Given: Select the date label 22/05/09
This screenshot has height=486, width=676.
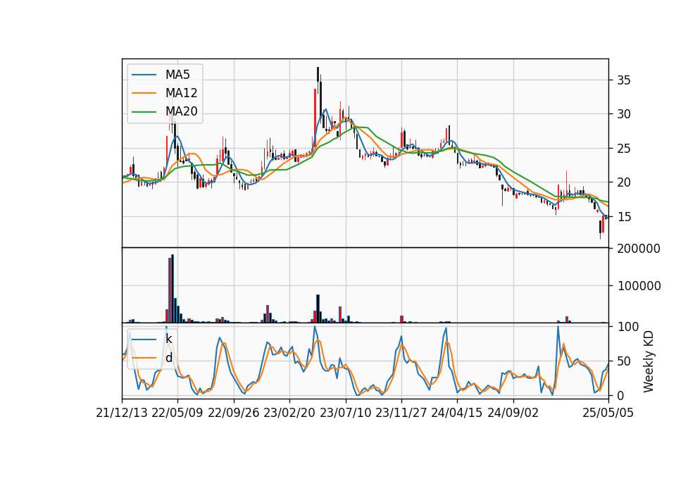Looking at the screenshot, I should coord(177,413).
